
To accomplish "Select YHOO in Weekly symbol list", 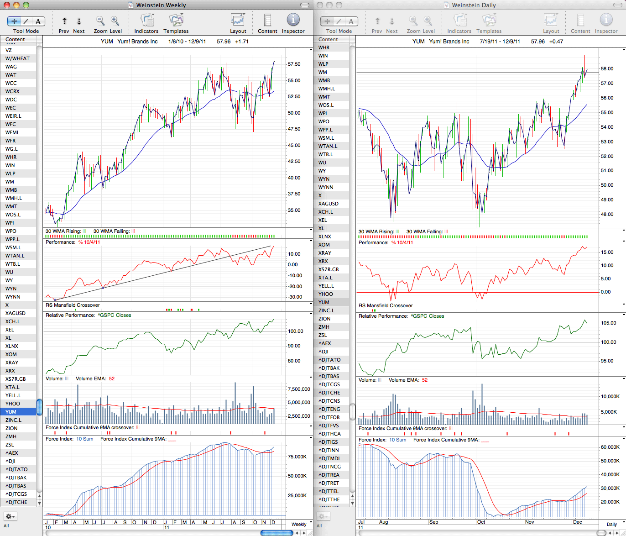I will point(18,404).
